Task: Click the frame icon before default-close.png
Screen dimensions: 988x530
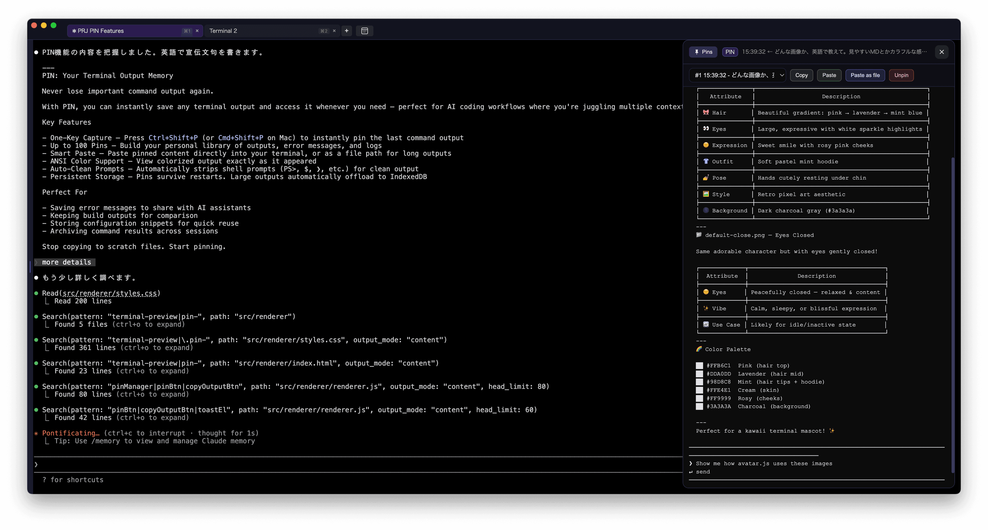Action: tap(699, 235)
